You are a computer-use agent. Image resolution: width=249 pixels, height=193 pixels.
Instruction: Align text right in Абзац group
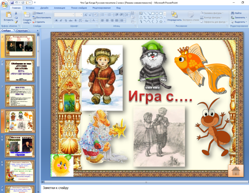point(112,20)
